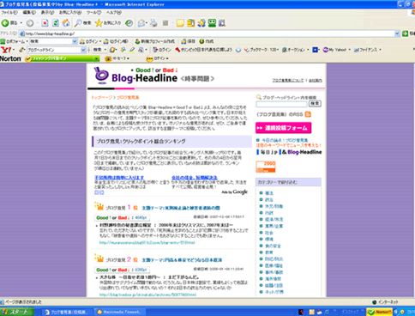
Task: Open the 食の安全 category link
Action: click(x=273, y=246)
